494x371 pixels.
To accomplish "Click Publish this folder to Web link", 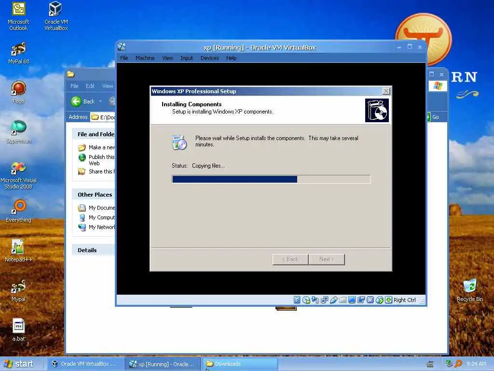I will pos(101,160).
